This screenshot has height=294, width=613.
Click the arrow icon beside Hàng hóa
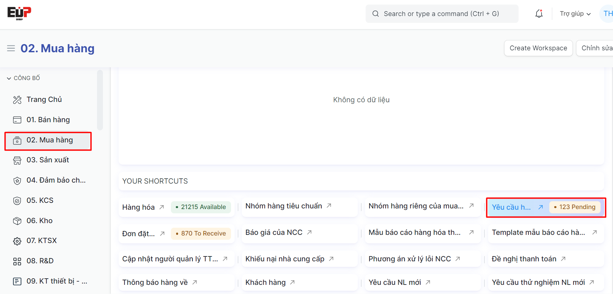tap(162, 207)
